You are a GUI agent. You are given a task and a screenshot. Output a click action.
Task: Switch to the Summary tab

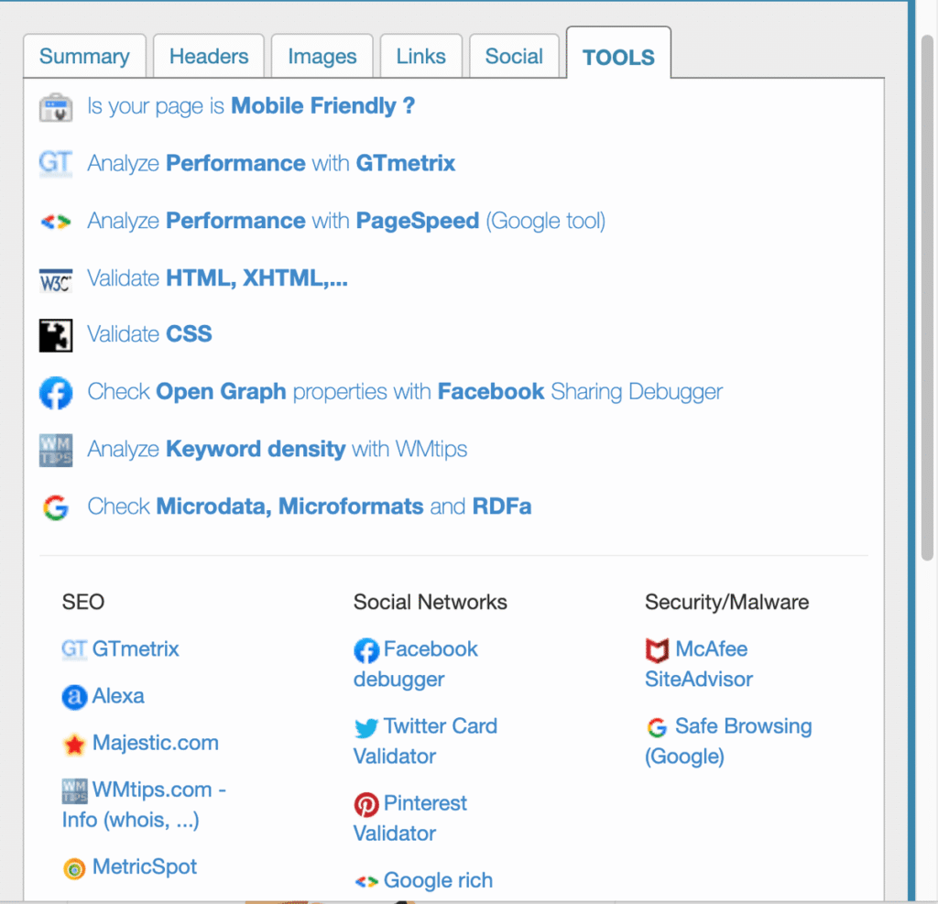pos(84,56)
